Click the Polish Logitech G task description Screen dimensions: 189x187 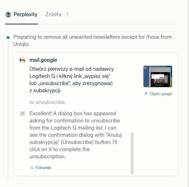point(72,80)
